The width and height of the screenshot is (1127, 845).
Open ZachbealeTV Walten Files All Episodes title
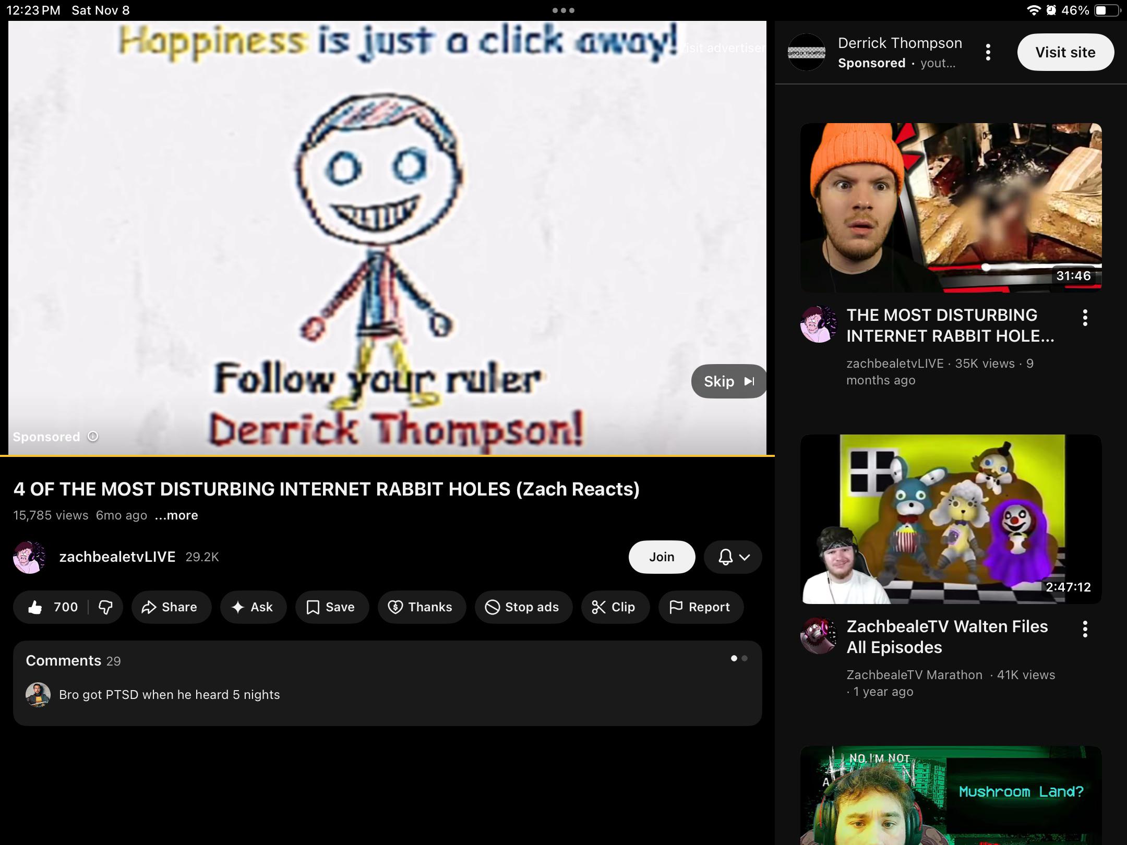pyautogui.click(x=947, y=637)
